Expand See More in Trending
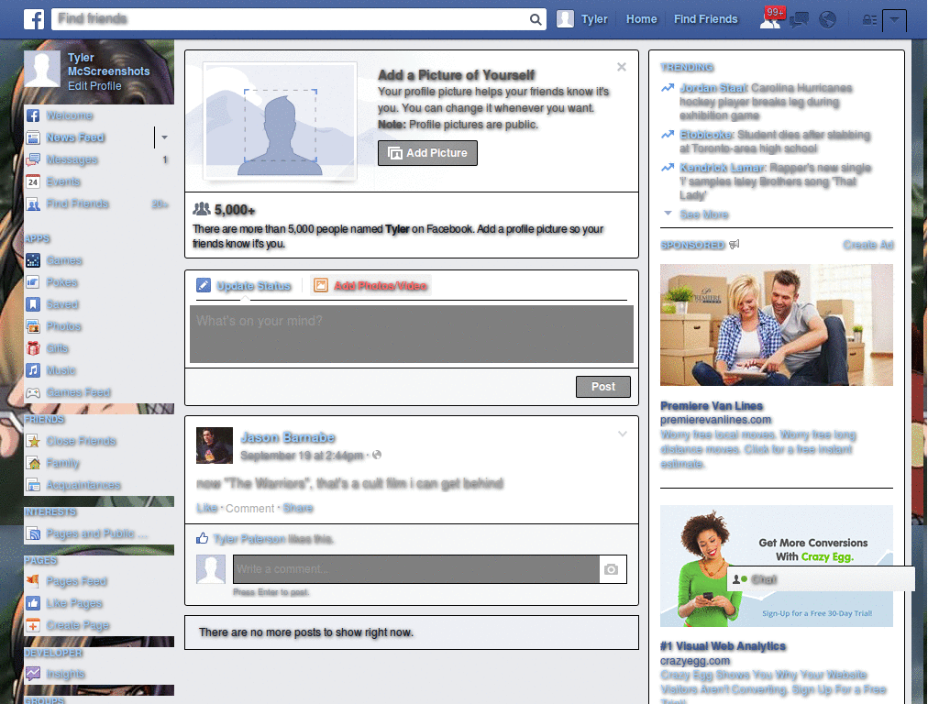Image resolution: width=939 pixels, height=704 pixels. tap(703, 214)
